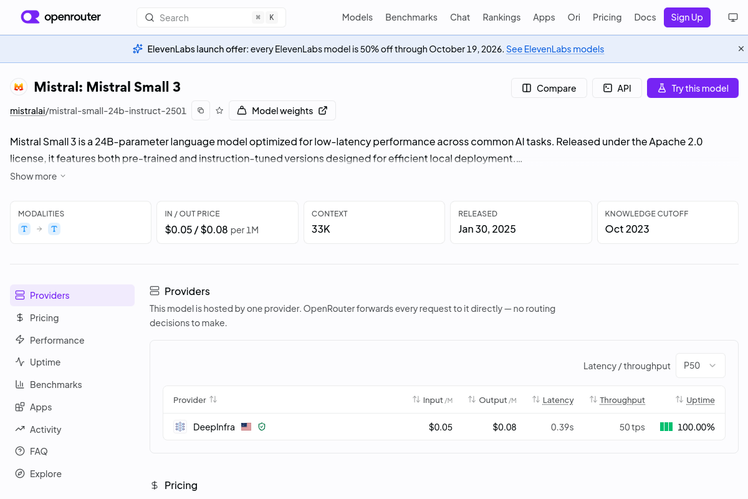Click the output text modality icon

[54, 229]
